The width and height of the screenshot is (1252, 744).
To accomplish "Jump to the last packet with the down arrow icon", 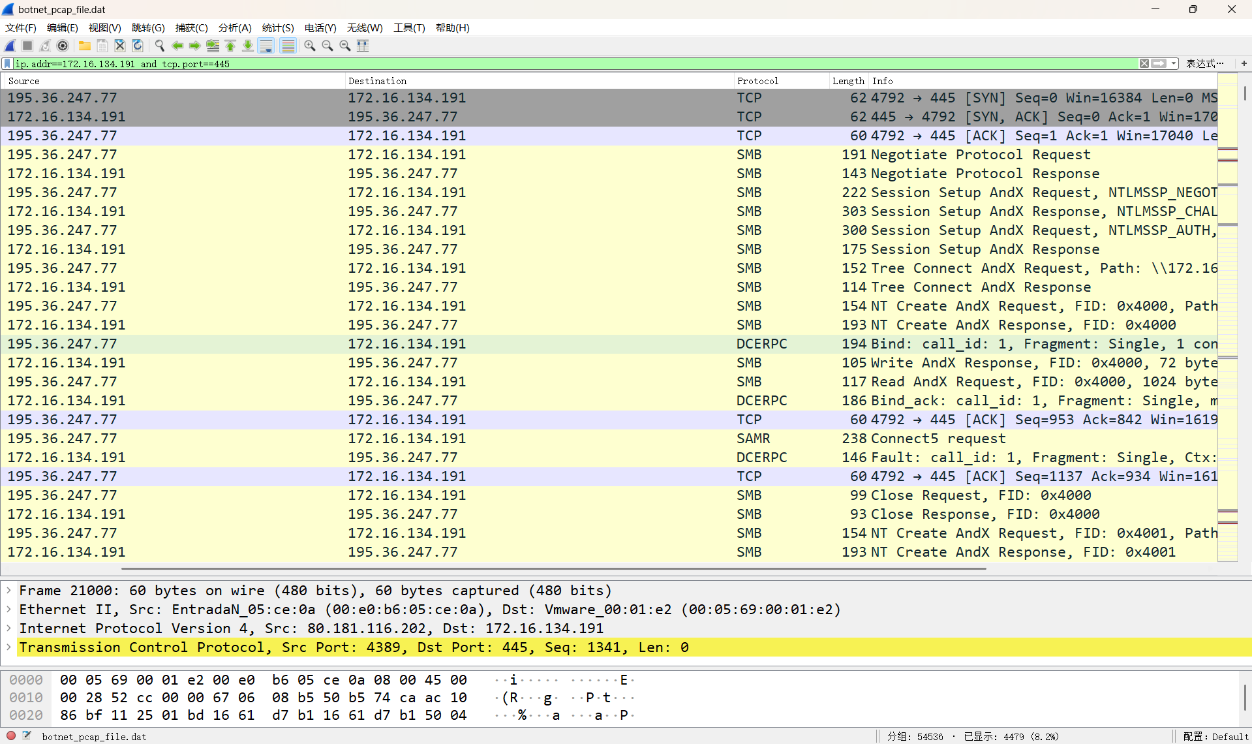I will (248, 46).
